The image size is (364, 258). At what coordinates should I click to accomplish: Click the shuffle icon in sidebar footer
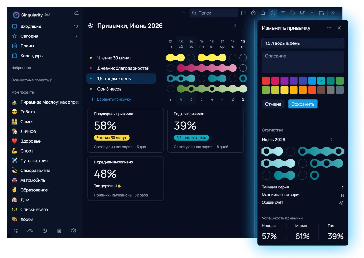click(16, 231)
